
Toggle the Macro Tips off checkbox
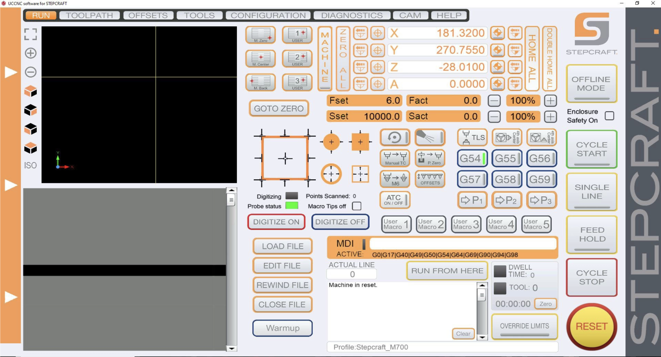(x=357, y=206)
